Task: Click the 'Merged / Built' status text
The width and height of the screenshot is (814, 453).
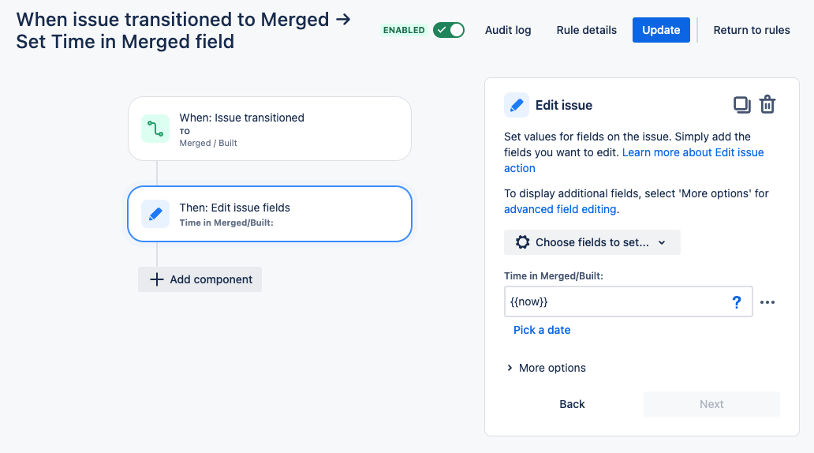Action: (208, 143)
